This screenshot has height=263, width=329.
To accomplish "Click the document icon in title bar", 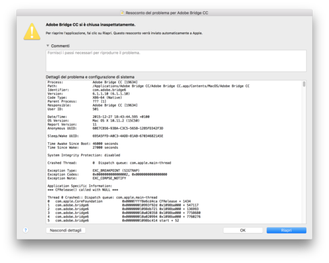I will pyautogui.click(x=122, y=13).
